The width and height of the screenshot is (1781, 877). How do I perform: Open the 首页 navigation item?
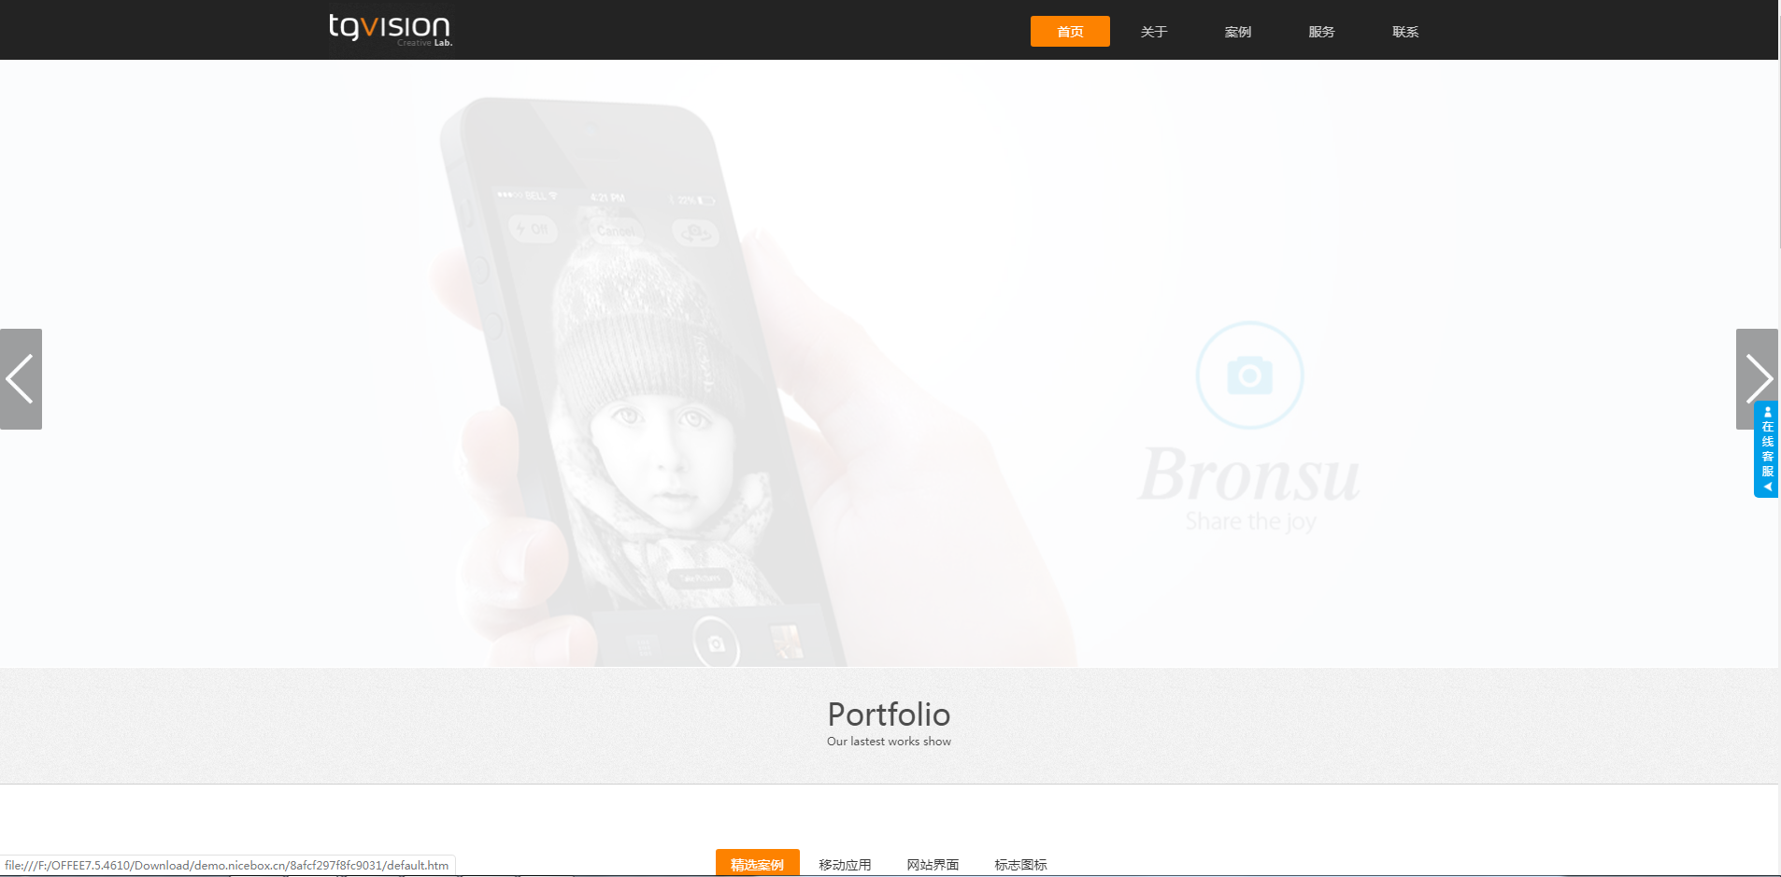pyautogui.click(x=1070, y=31)
